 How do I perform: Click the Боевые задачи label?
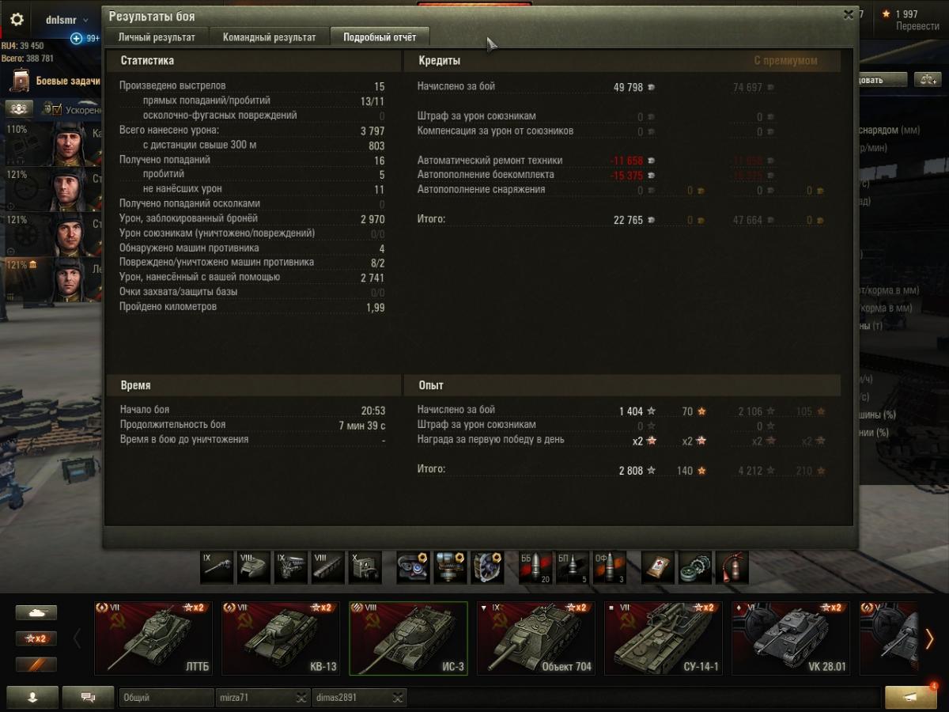pos(68,81)
